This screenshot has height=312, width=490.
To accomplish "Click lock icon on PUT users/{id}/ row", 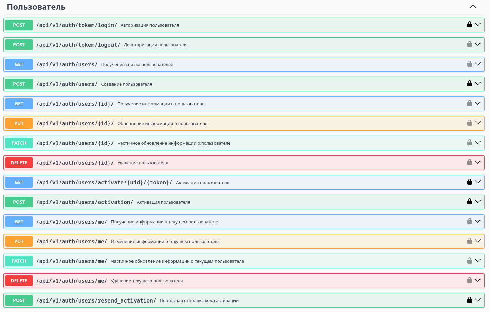I will tap(470, 123).
